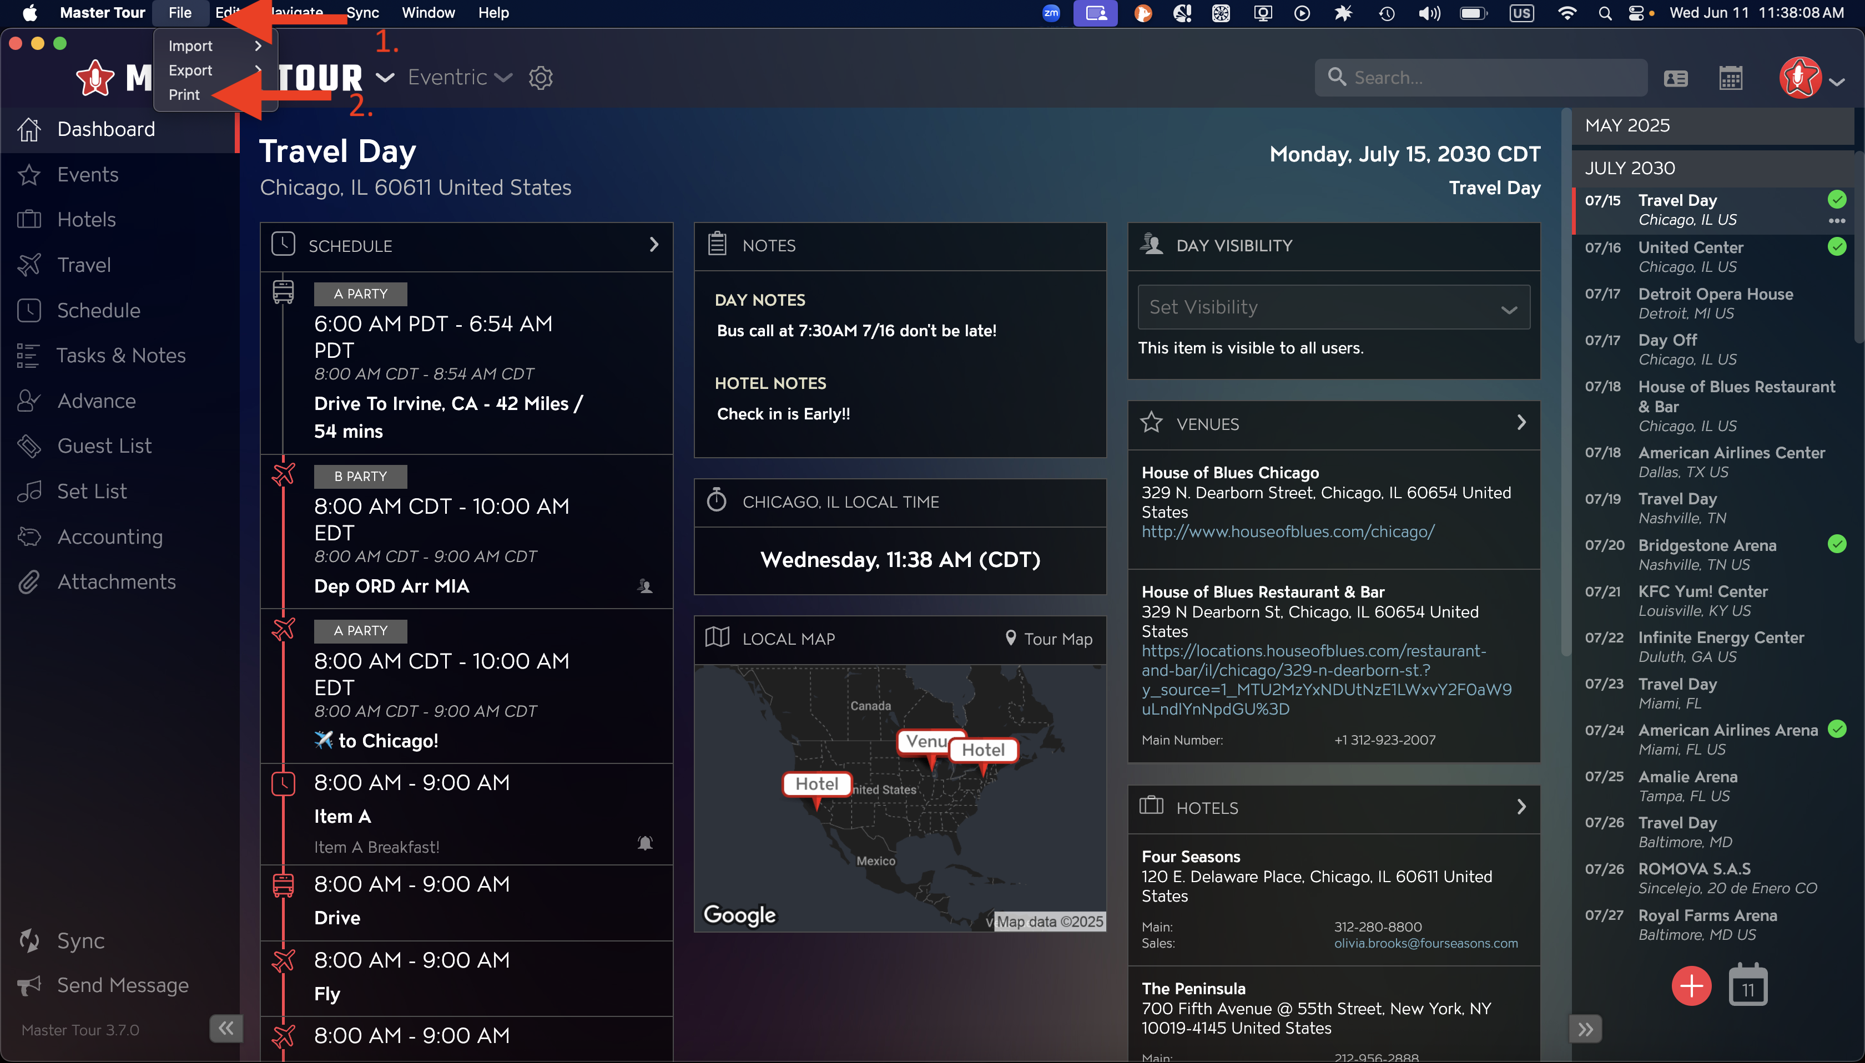Collapse the left sidebar with double arrows
Viewport: 1865px width, 1063px height.
[x=226, y=1029]
